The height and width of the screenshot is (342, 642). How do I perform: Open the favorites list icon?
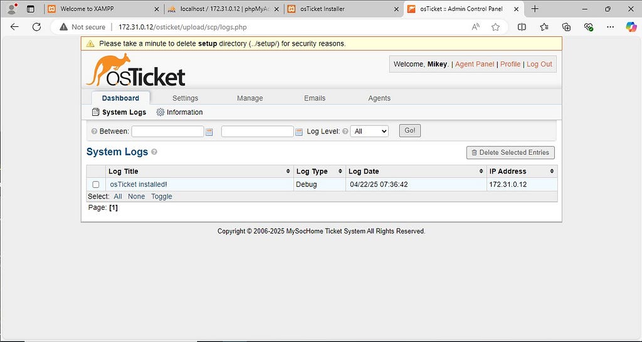544,27
